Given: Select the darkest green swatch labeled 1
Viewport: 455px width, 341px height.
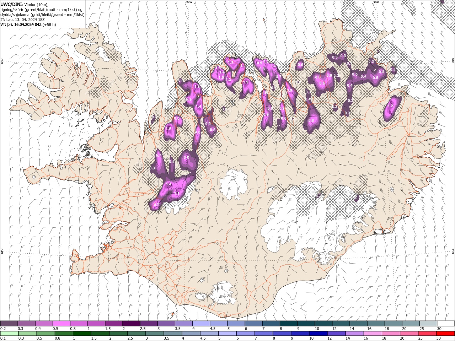Looking at the screenshot, I should coord(82,334).
